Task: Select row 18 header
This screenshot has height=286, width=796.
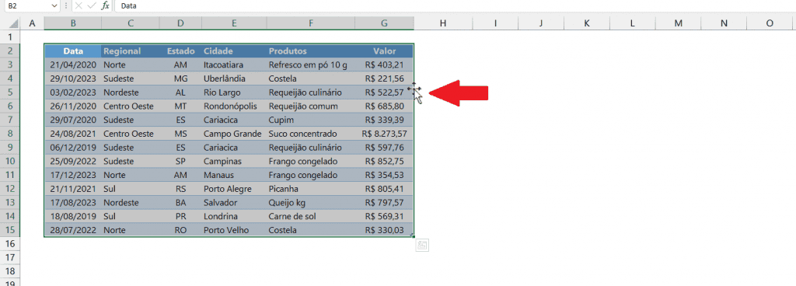Action: tap(10, 271)
